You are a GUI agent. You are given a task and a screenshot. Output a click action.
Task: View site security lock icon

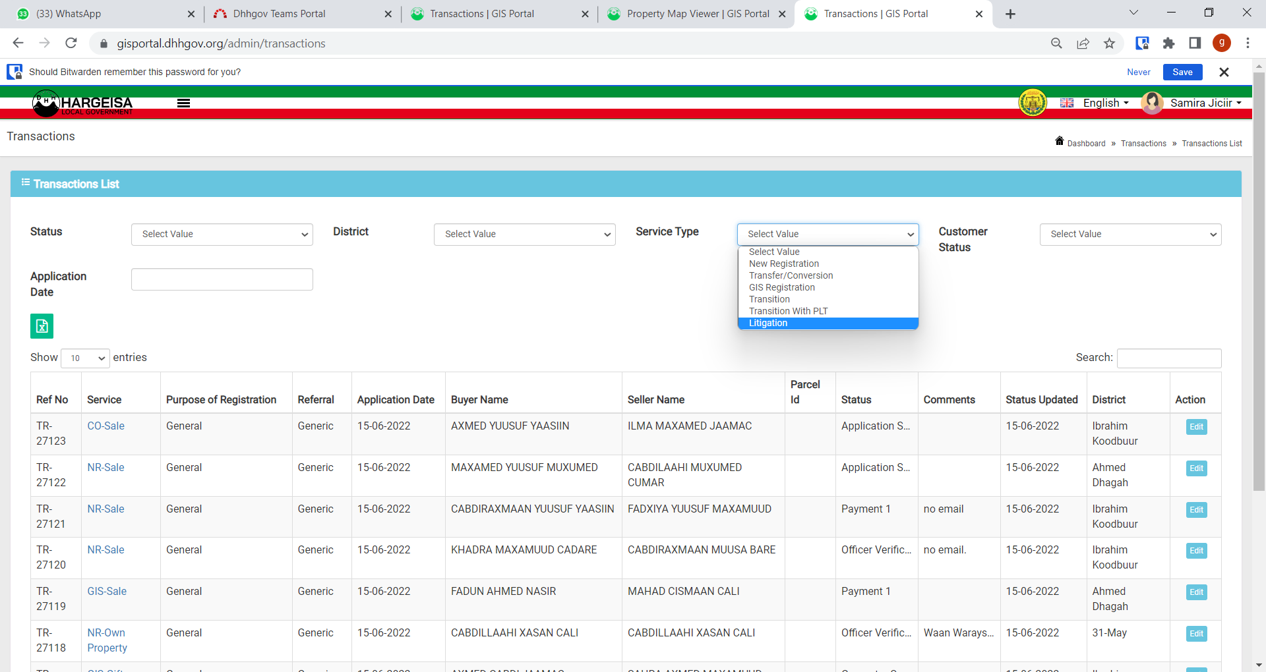pyautogui.click(x=103, y=43)
